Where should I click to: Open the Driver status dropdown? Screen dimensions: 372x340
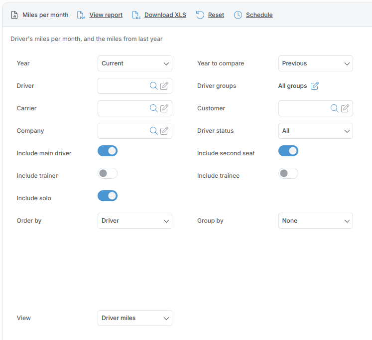(x=316, y=131)
